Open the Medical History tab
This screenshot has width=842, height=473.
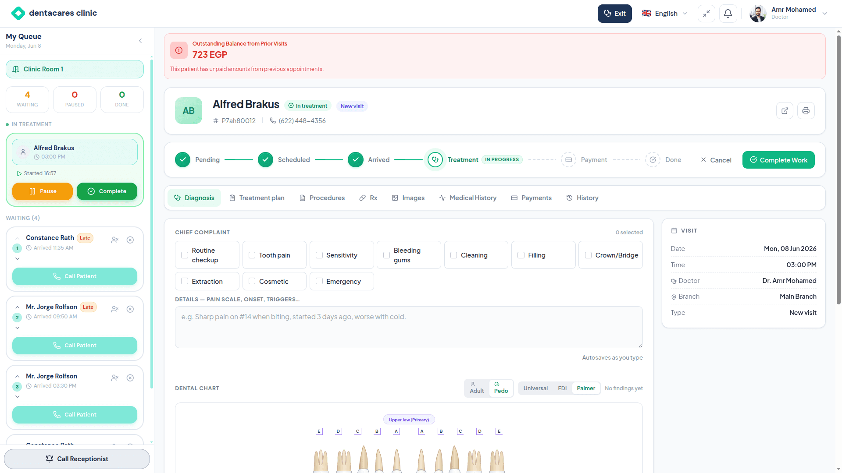tap(467, 198)
